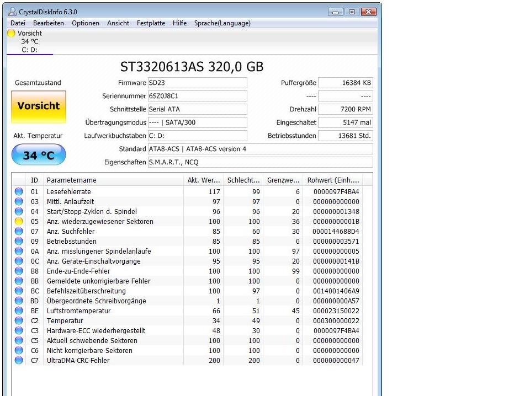Click the yellow Vorsicht disk status icon
530x396 pixels.
pyautogui.click(x=11, y=33)
